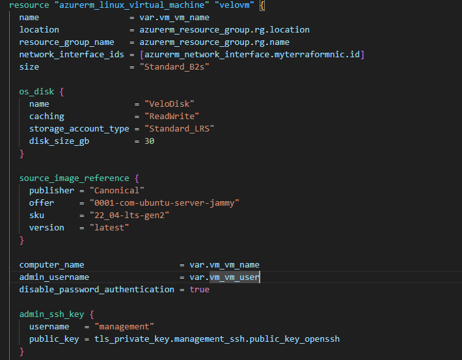Click the "management" username string
This screenshot has height=360, width=462.
(124, 327)
